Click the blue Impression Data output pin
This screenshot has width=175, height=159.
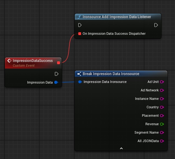[56, 82]
